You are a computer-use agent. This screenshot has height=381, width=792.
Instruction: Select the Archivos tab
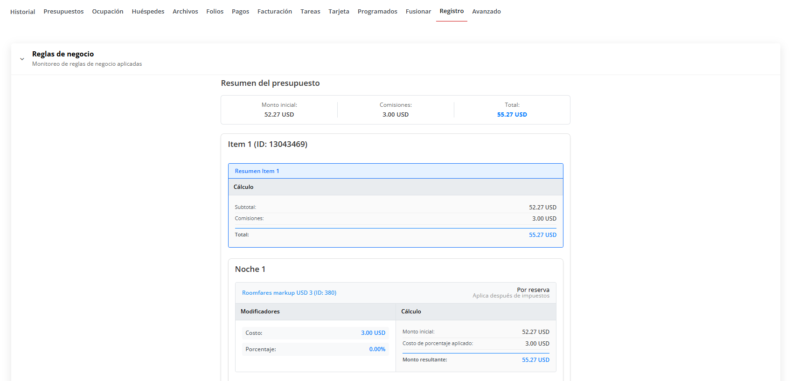pyautogui.click(x=185, y=12)
